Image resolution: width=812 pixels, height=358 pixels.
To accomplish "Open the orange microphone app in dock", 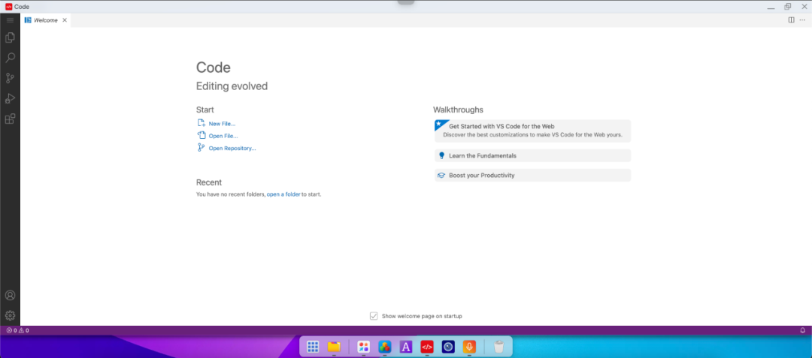I will 469,347.
